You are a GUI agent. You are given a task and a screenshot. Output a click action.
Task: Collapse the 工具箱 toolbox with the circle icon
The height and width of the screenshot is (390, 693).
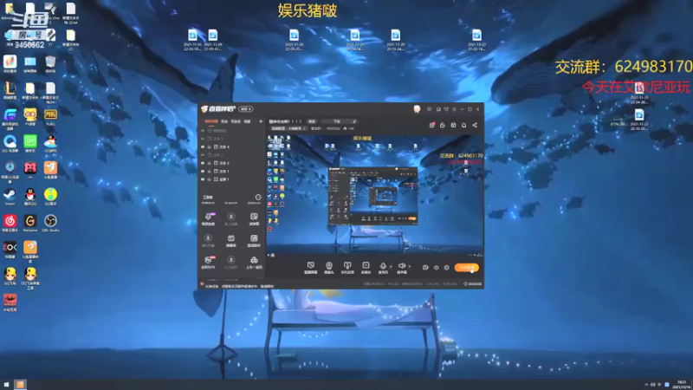[258, 198]
